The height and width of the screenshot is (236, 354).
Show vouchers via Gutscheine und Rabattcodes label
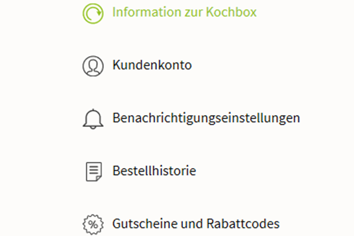coord(196,224)
